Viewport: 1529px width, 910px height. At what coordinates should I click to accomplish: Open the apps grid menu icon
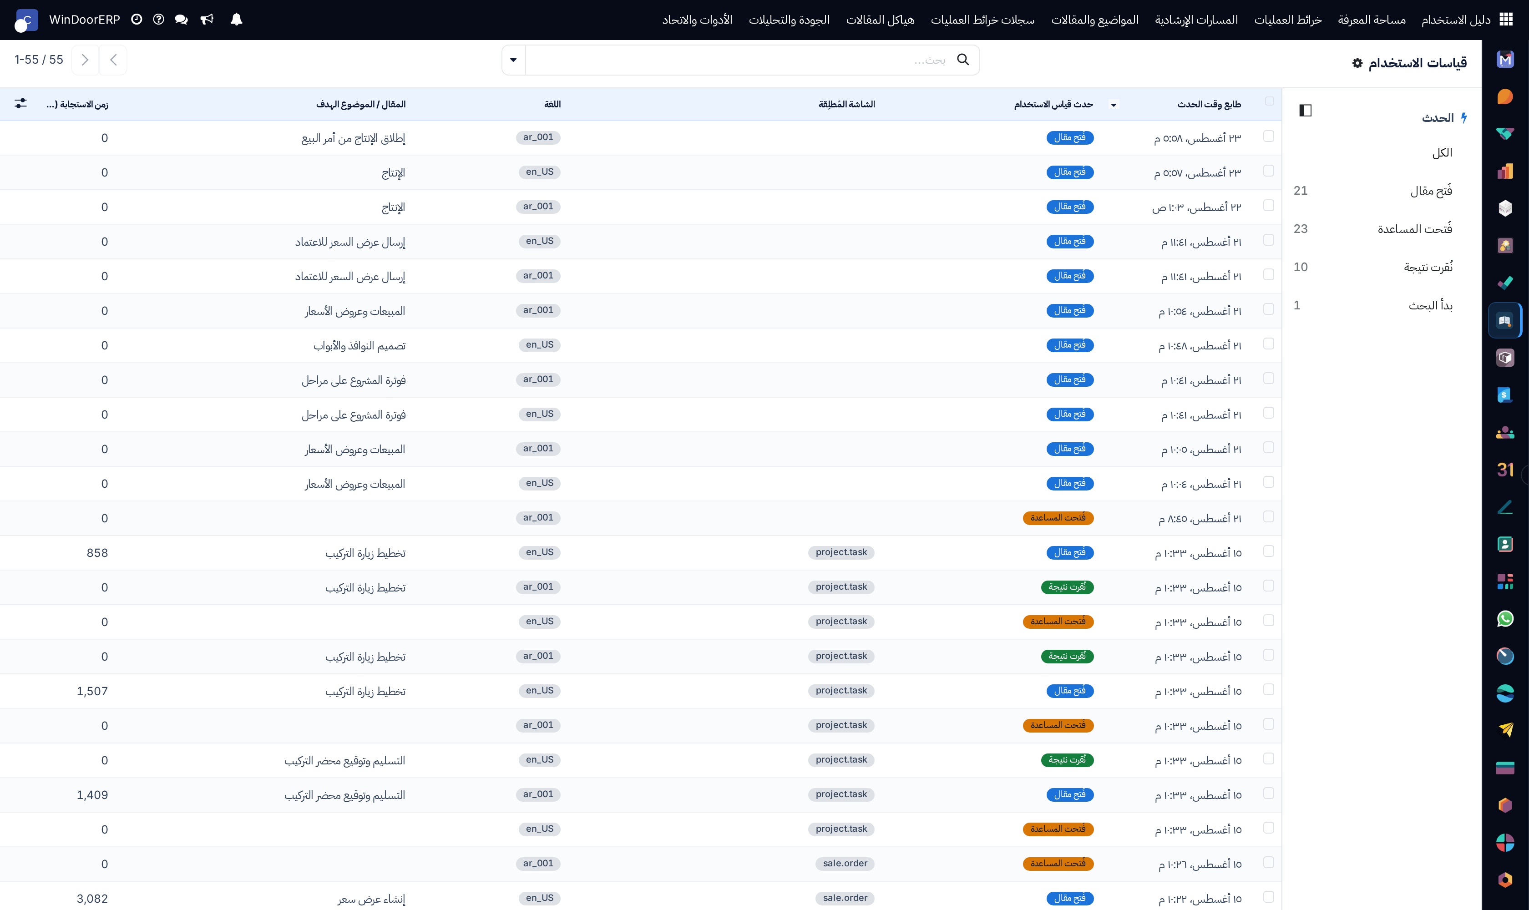click(x=1506, y=20)
